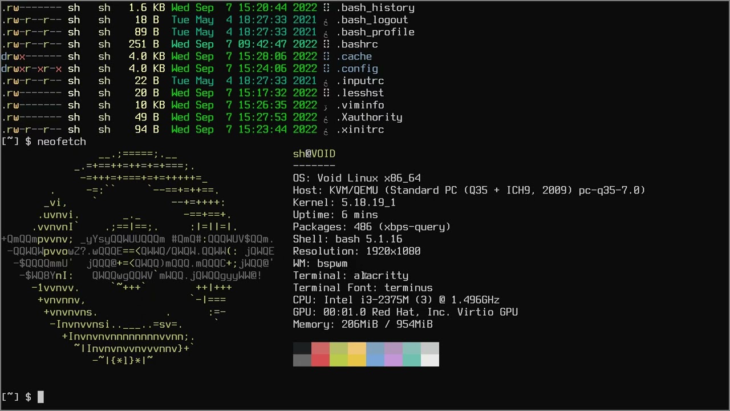
Task: Click the muted green swatch in upper palette row
Action: [339, 348]
